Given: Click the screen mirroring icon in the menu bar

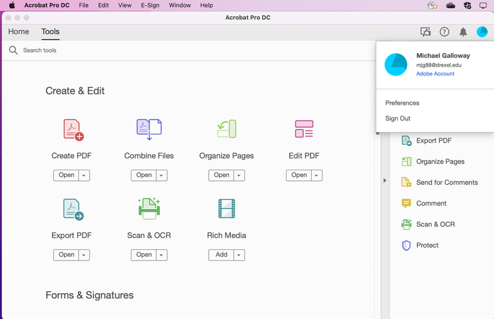Looking at the screenshot, I should 483,6.
